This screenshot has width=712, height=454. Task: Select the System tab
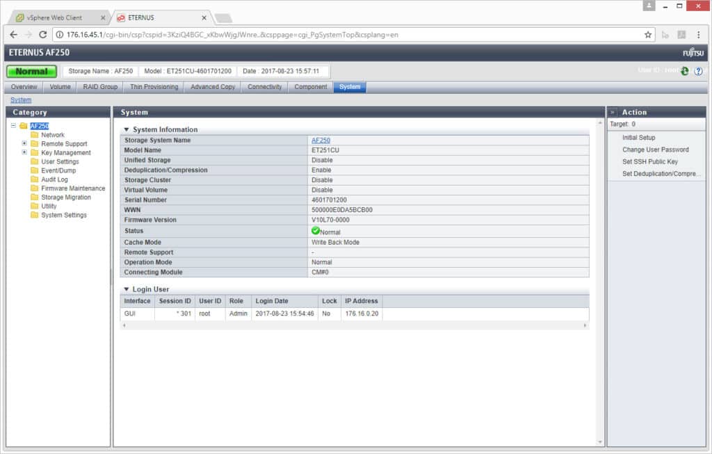point(350,87)
